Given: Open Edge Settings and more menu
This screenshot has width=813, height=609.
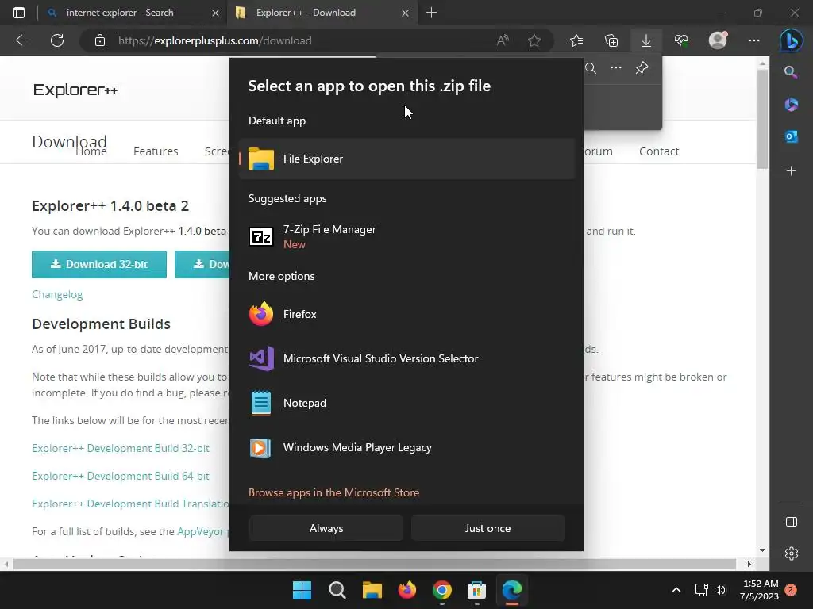Looking at the screenshot, I should pos(754,40).
